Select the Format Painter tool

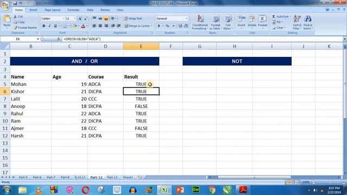click(25, 28)
